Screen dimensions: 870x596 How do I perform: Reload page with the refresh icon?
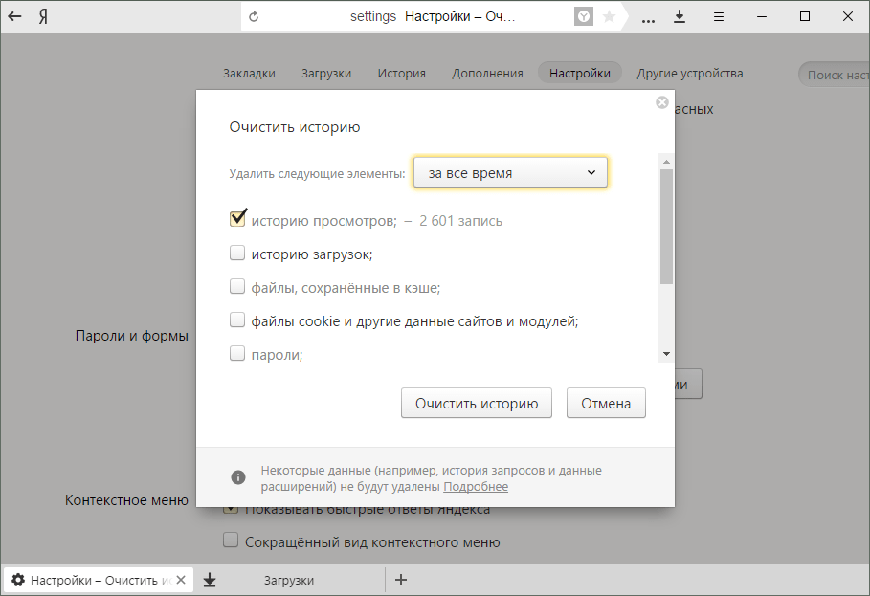point(254,16)
